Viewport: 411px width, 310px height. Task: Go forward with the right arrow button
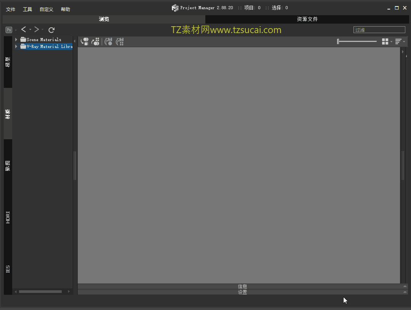pos(37,30)
